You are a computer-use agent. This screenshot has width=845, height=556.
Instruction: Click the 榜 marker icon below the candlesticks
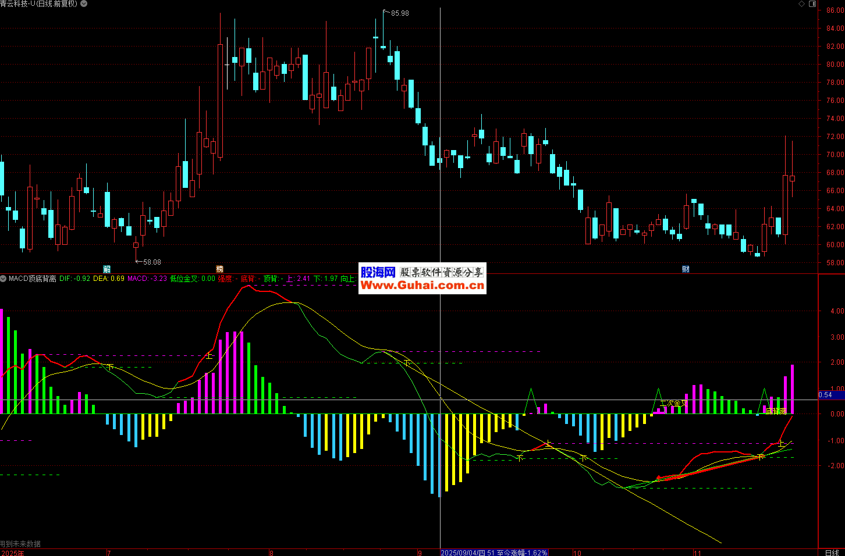point(219,269)
